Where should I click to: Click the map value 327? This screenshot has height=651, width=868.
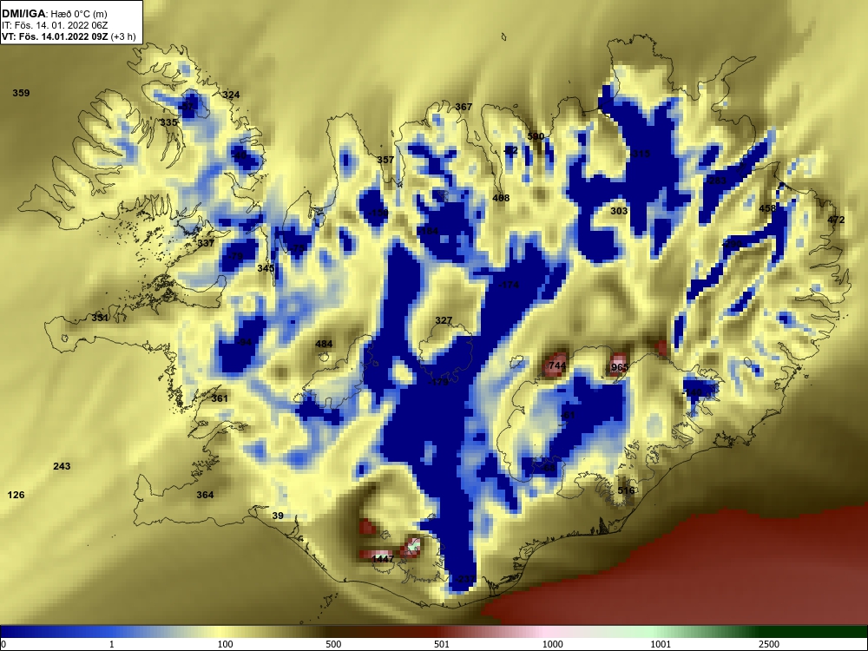[x=444, y=320]
